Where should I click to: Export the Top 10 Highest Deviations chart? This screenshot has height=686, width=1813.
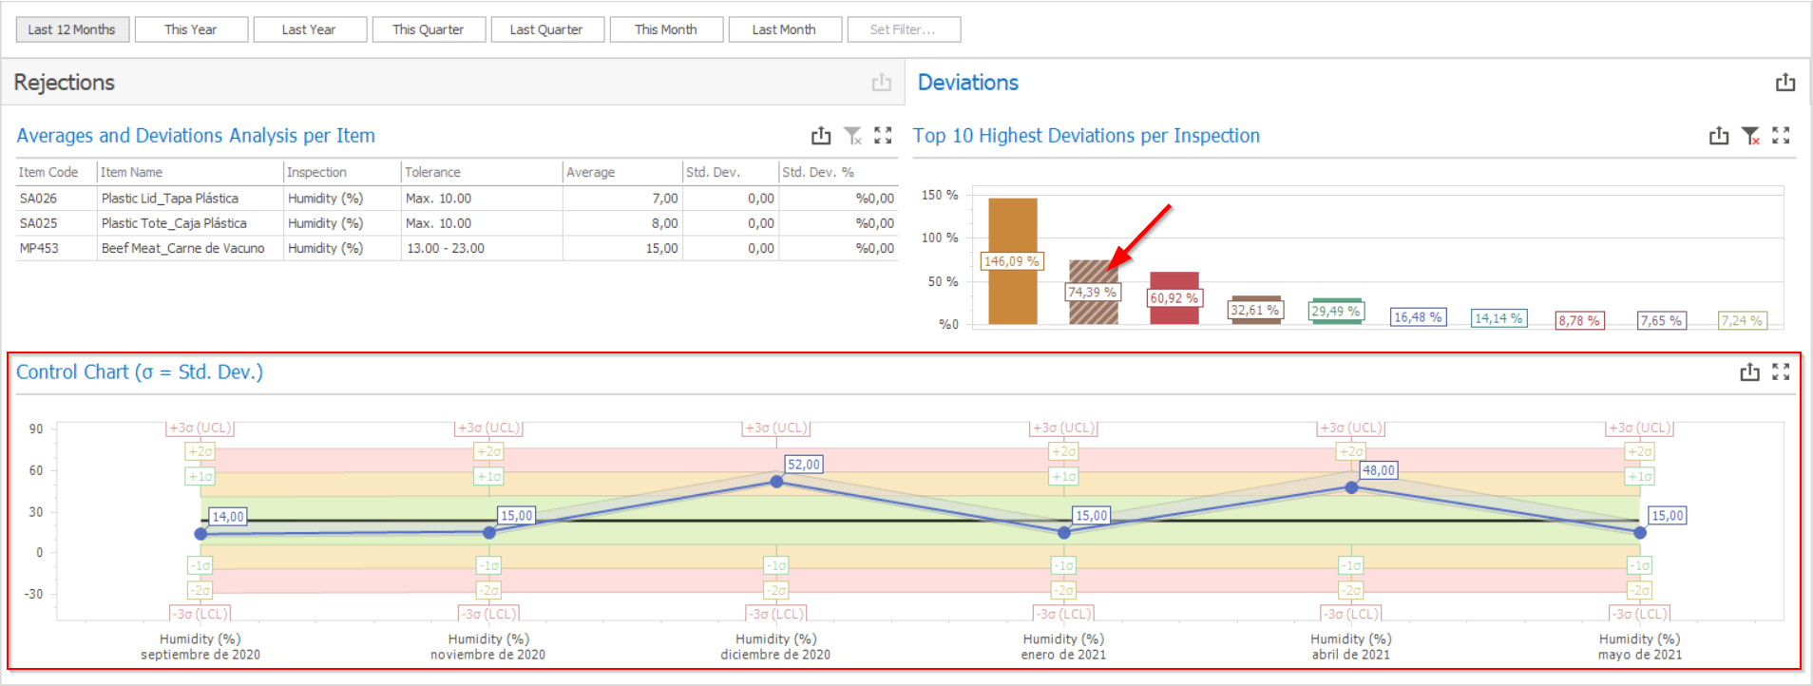[1719, 136]
